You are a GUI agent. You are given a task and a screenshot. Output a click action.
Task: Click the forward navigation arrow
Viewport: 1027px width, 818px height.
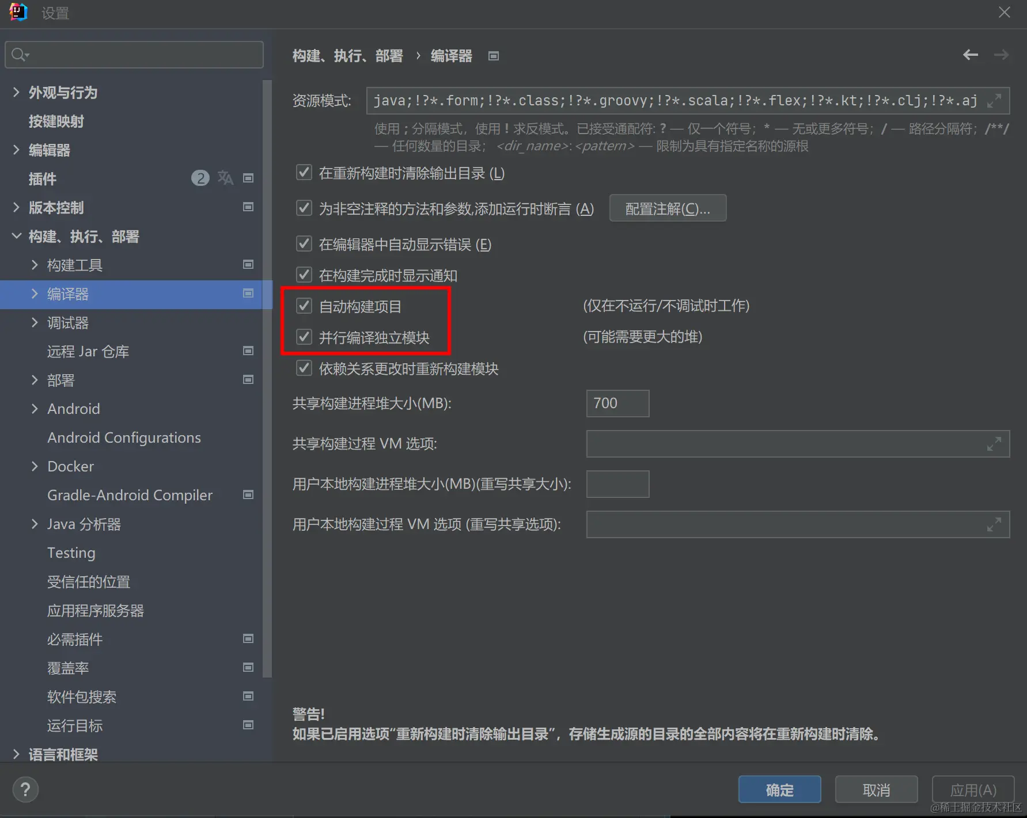1002,55
